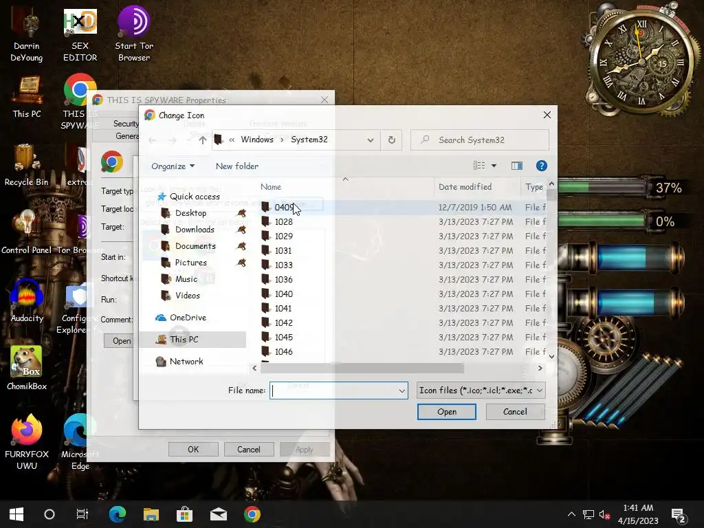Open the view options dropdown arrow

point(494,166)
